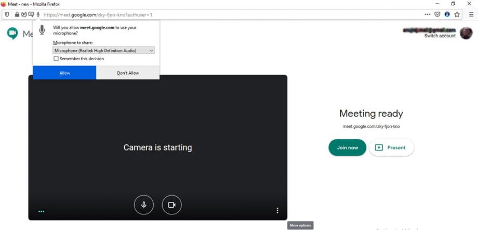Click the Google Meet logo
Image resolution: width=478 pixels, height=230 pixels.
(x=12, y=34)
